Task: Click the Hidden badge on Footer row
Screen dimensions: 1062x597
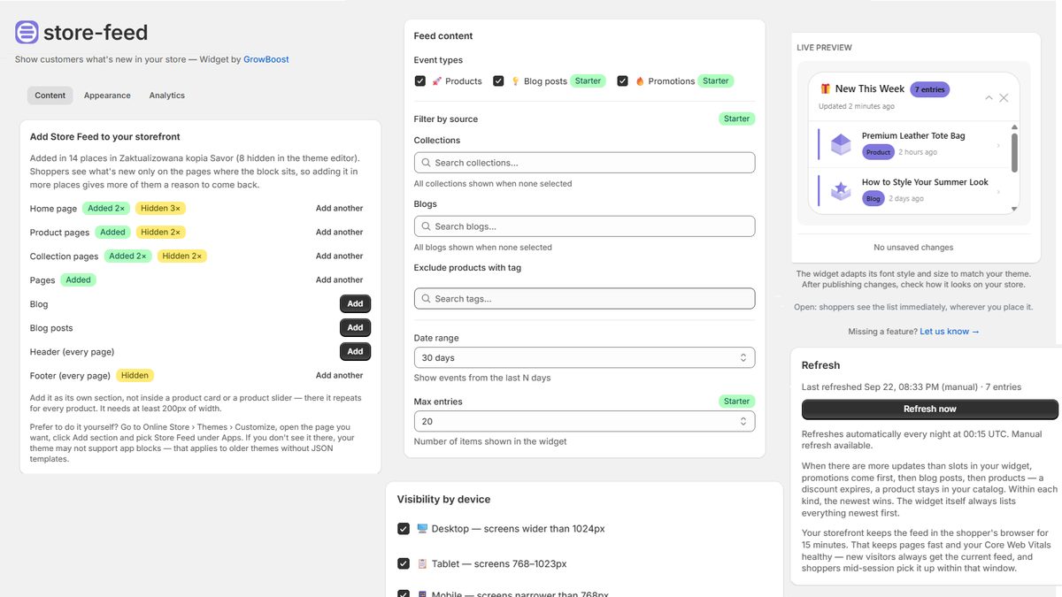Action: (135, 376)
